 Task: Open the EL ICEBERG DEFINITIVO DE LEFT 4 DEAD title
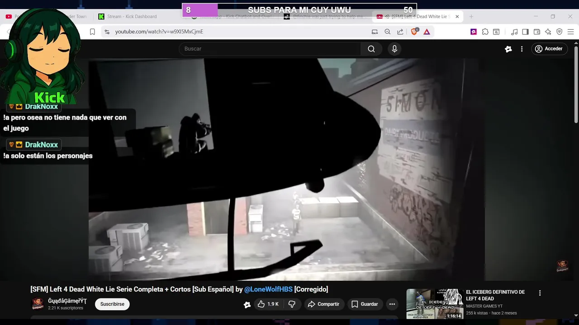coord(495,295)
